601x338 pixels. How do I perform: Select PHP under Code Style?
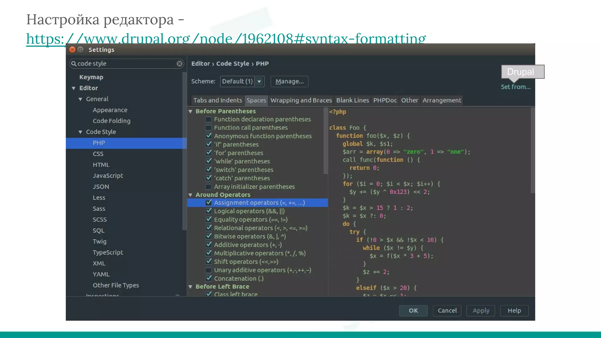(126, 143)
